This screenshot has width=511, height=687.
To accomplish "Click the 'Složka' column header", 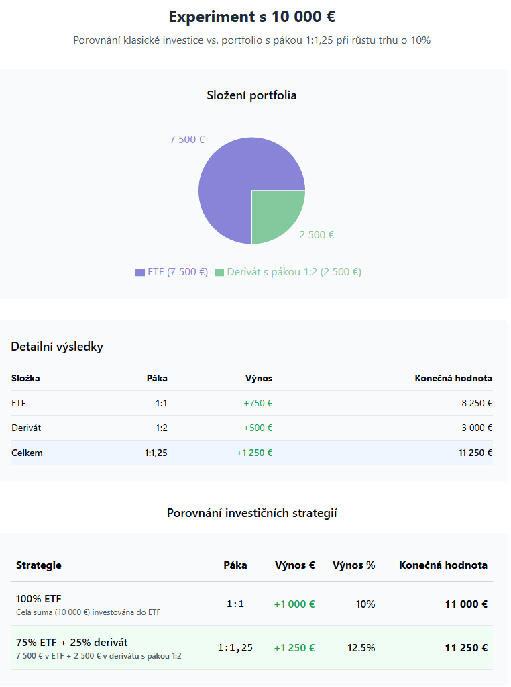I will click(25, 378).
